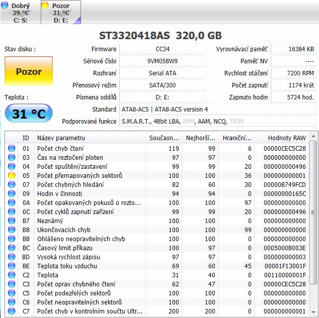Click the blue status dot for ID 09
Screen dimensions: 319x318
pos(12,193)
